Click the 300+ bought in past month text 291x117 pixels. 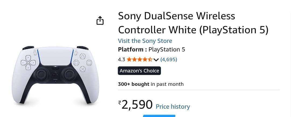tap(151, 84)
